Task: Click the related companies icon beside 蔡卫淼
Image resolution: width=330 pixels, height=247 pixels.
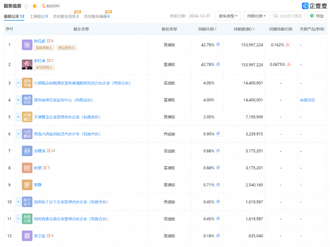Action: pos(50,236)
